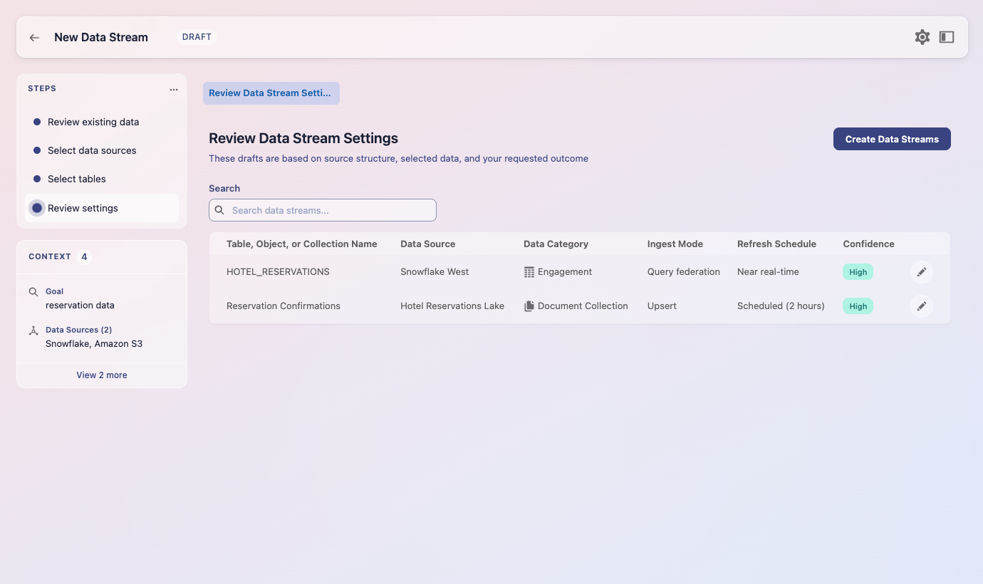Viewport: 983px width, 584px height.
Task: Click the Hotel Reservations Lake cell
Action: click(x=452, y=306)
